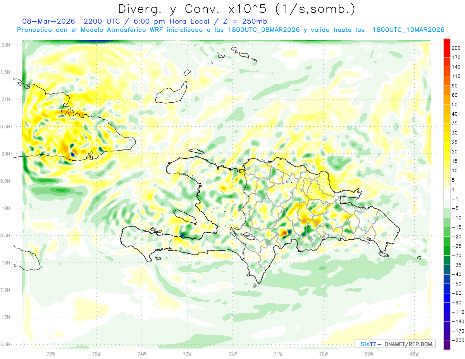Click the latitude label "18N"

pyautogui.click(x=5, y=263)
